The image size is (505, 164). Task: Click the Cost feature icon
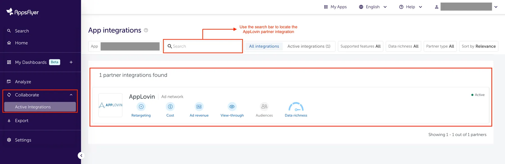(x=170, y=107)
